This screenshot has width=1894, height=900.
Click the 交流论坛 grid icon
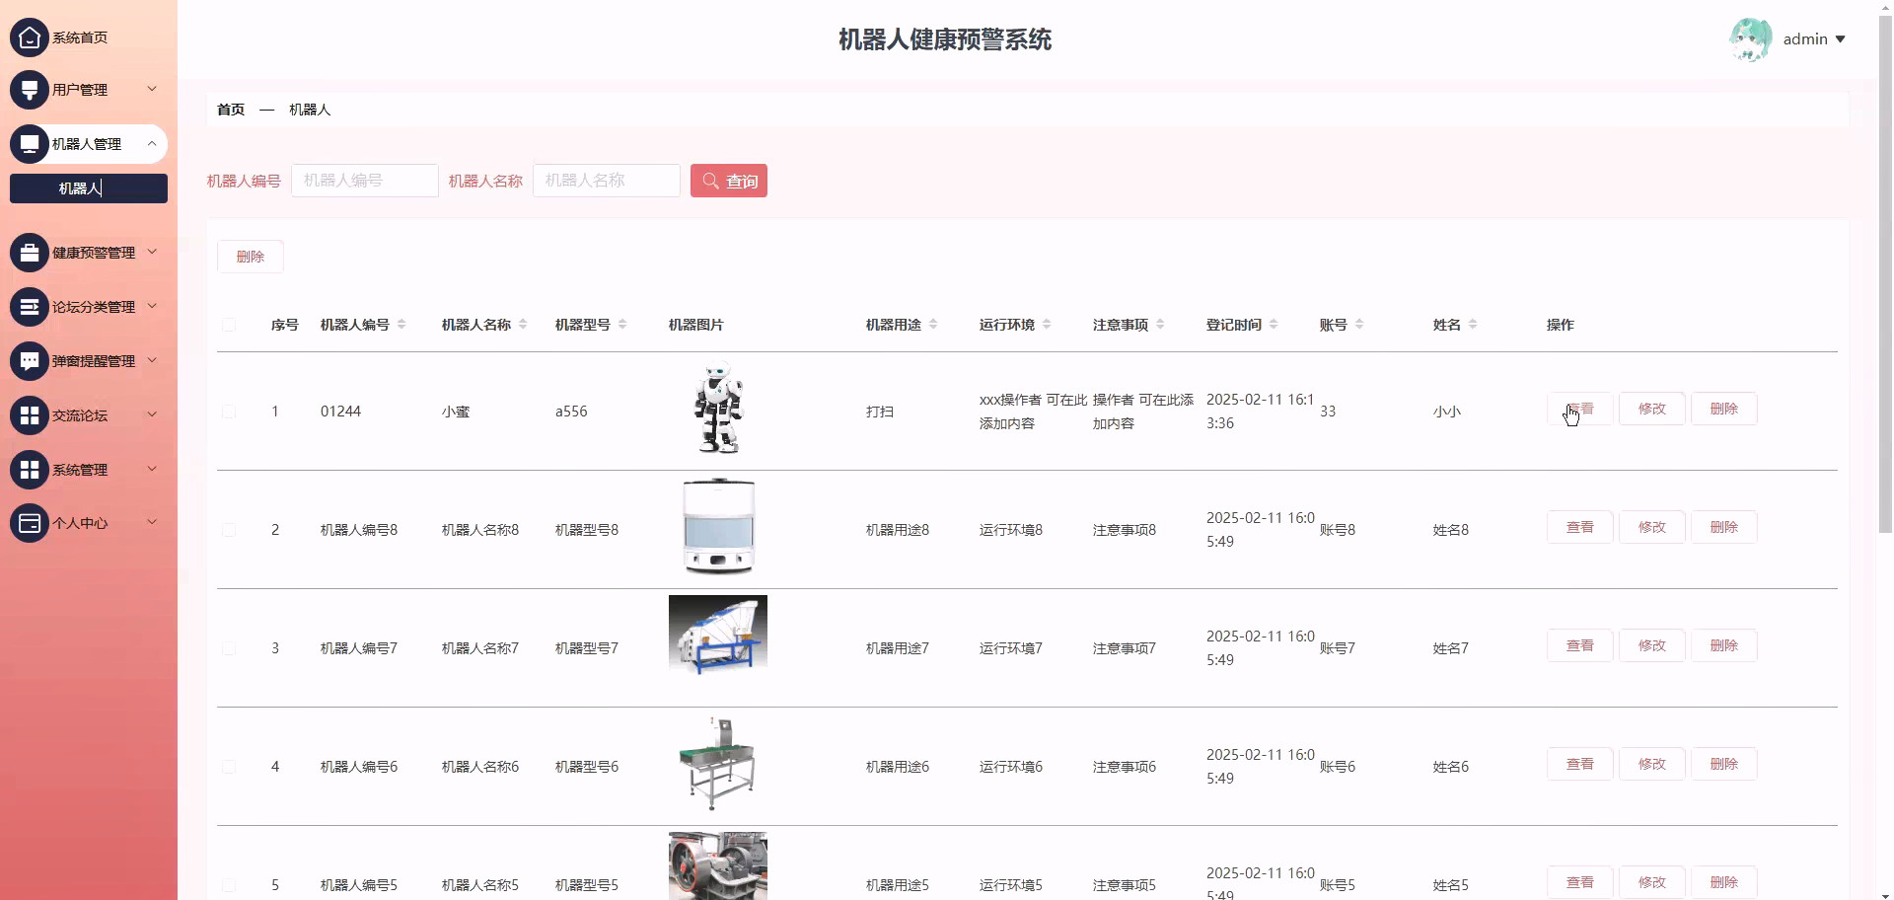coord(30,415)
